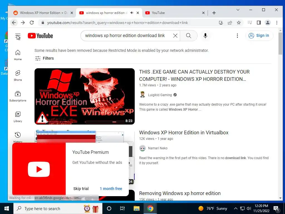Open the taskbar clock 12:20 PM
Screen dimensions: 285x214
click(x=261, y=208)
